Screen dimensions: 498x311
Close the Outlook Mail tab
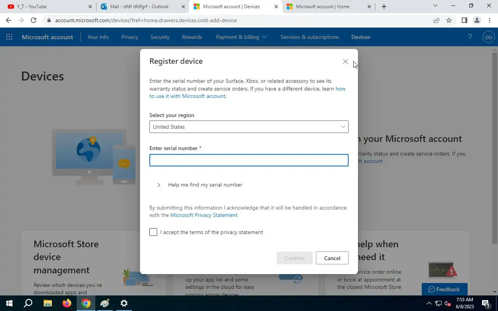tap(183, 7)
